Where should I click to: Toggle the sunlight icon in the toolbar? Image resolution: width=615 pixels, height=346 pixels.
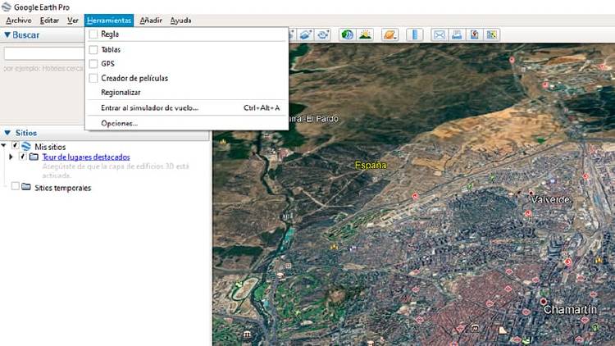tap(364, 34)
